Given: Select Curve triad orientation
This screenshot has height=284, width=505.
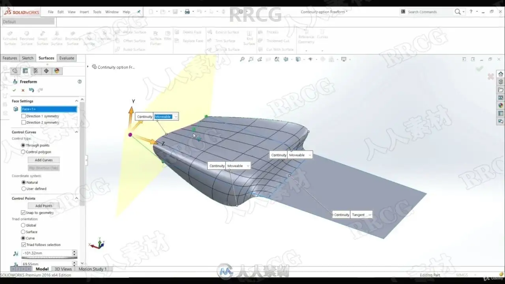Looking at the screenshot, I should [x=23, y=238].
